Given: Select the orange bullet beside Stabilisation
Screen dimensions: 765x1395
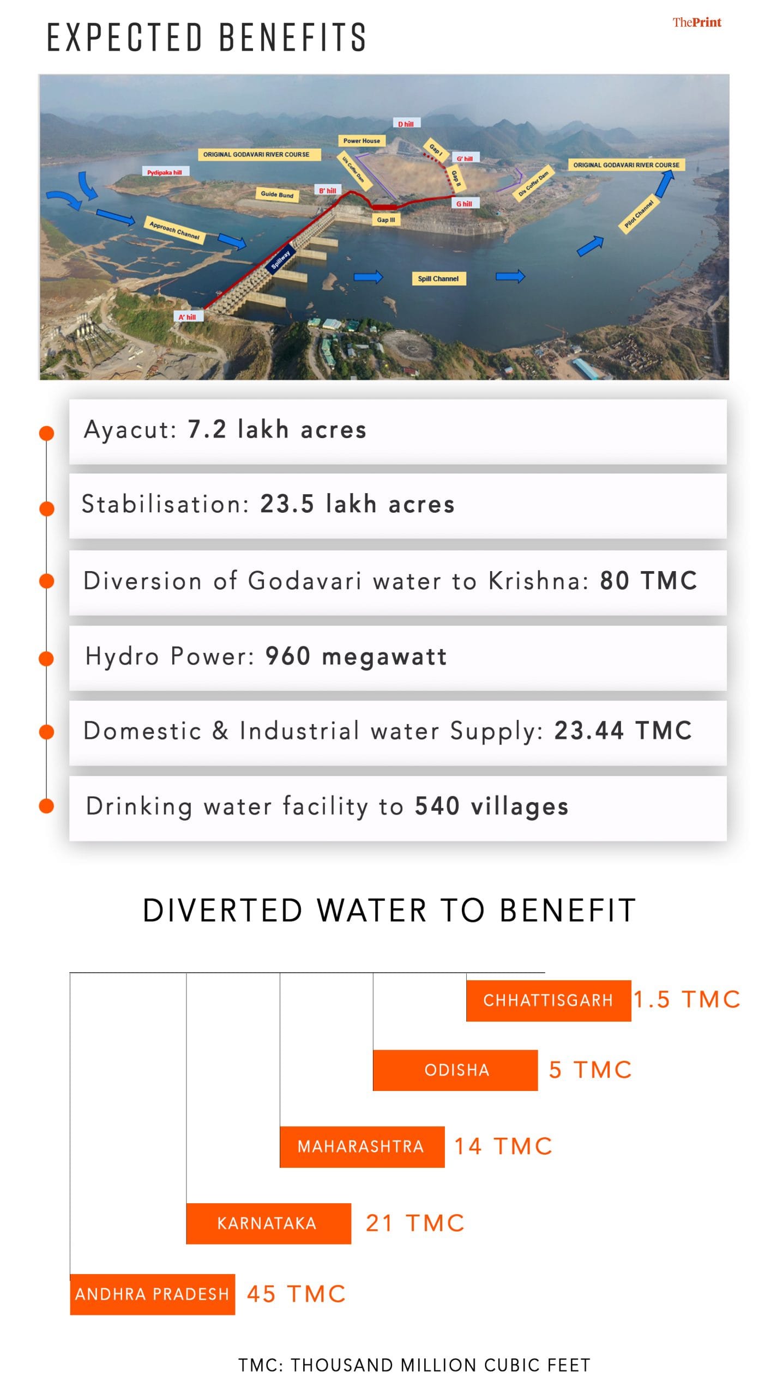Looking at the screenshot, I should coord(47,508).
